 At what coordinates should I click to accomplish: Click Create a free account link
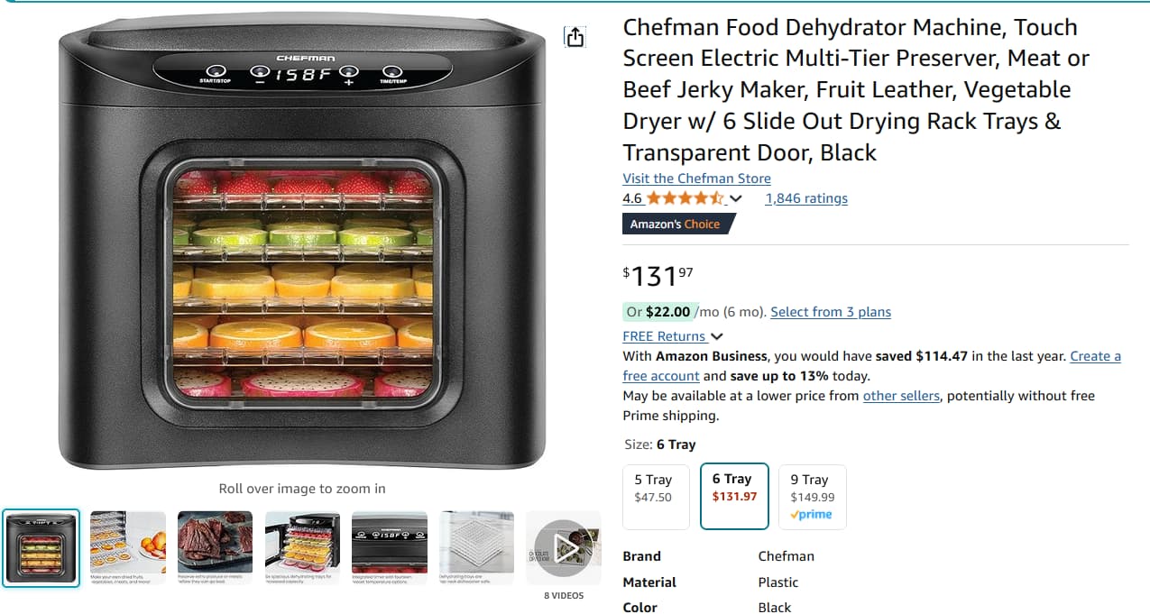(x=1095, y=356)
